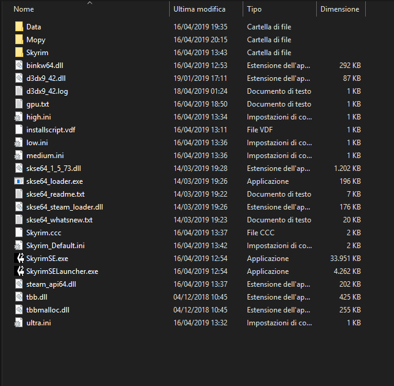Click the Skyrim_Default.ini settings icon

coord(18,245)
